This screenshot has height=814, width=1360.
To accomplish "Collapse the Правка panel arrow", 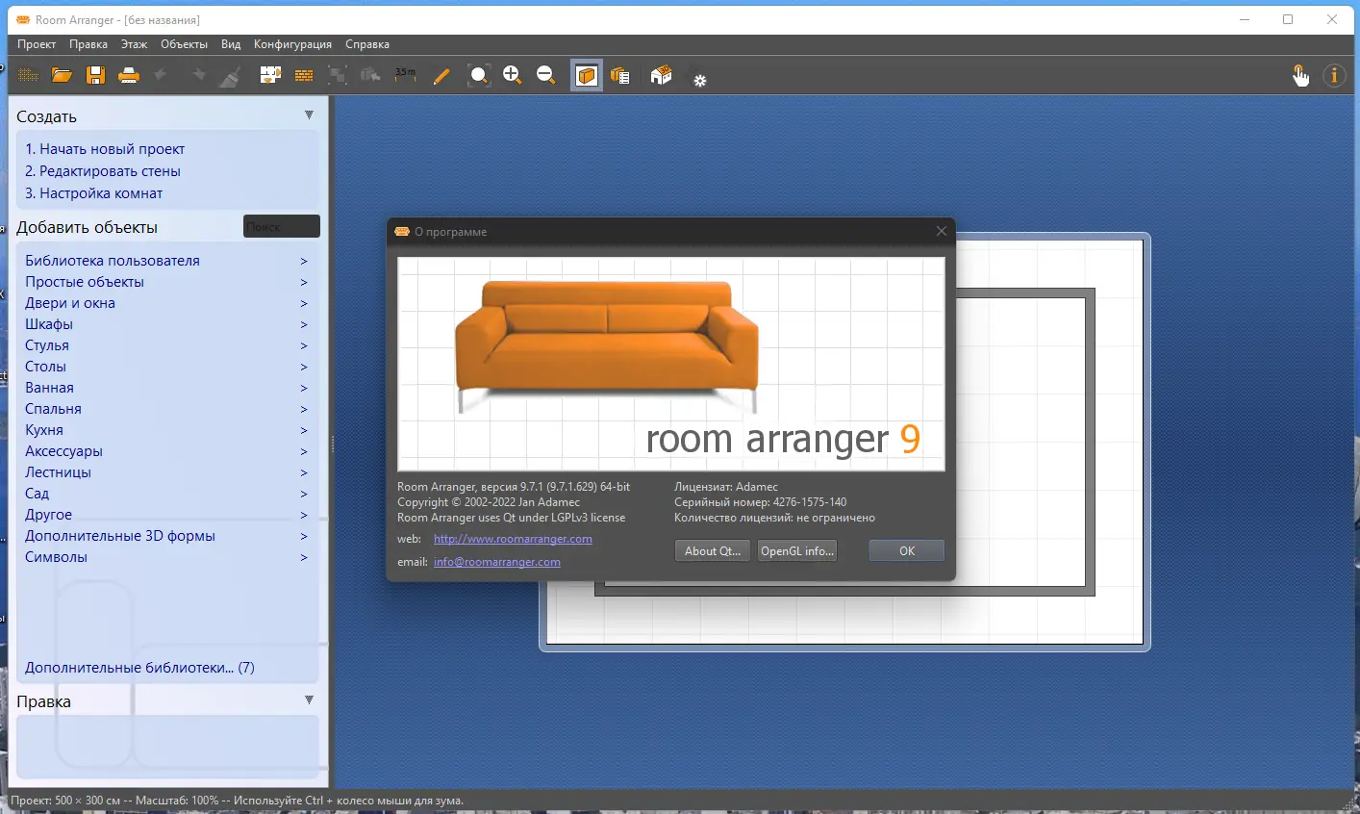I will (x=309, y=700).
